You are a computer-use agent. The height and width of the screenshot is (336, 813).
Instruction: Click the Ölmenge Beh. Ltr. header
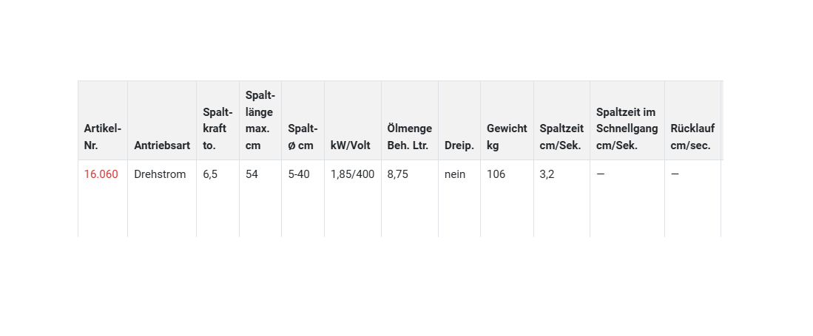409,137
